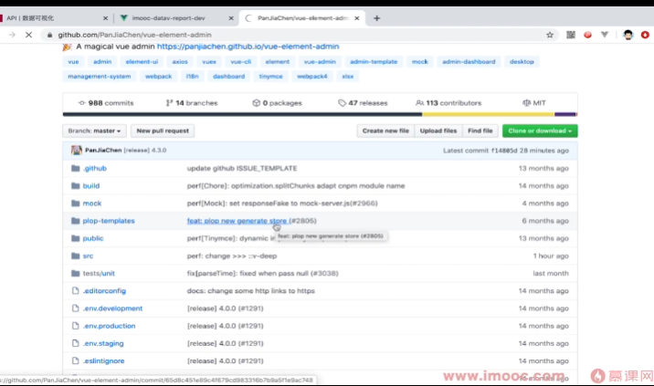Select the xlsx topic tag
The height and width of the screenshot is (386, 654).
[x=347, y=77]
